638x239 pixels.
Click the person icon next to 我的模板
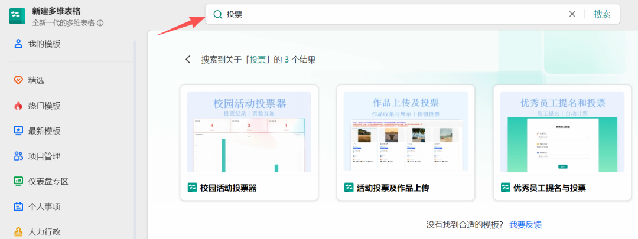[18, 44]
